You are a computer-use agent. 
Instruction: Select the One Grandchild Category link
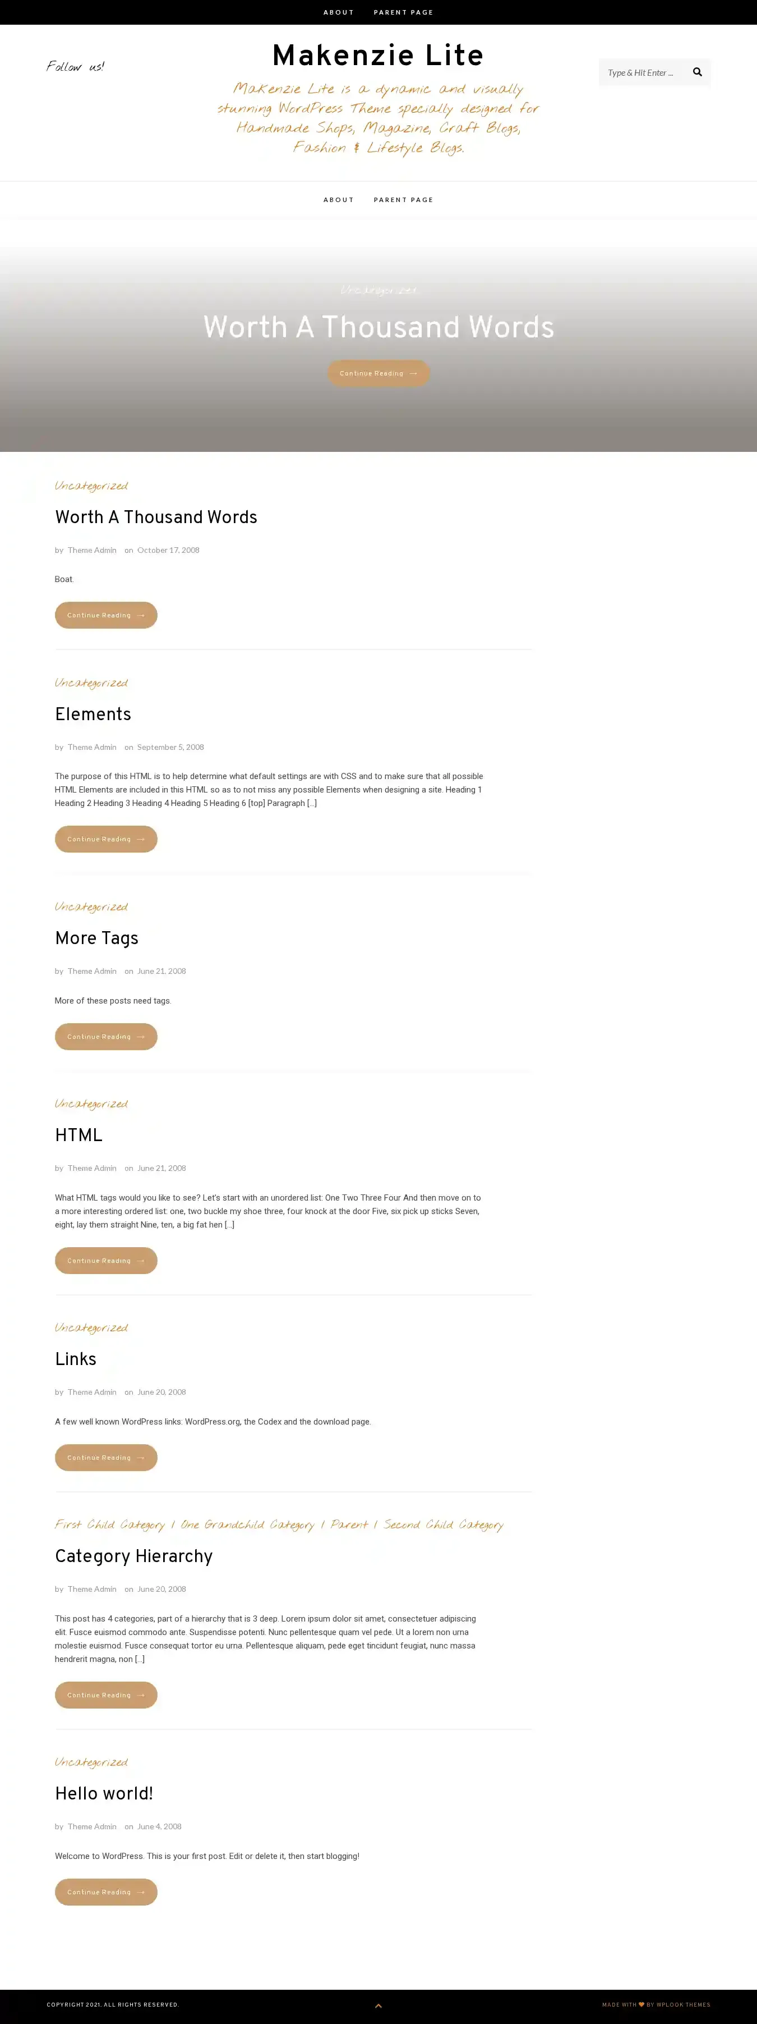pyautogui.click(x=247, y=1524)
